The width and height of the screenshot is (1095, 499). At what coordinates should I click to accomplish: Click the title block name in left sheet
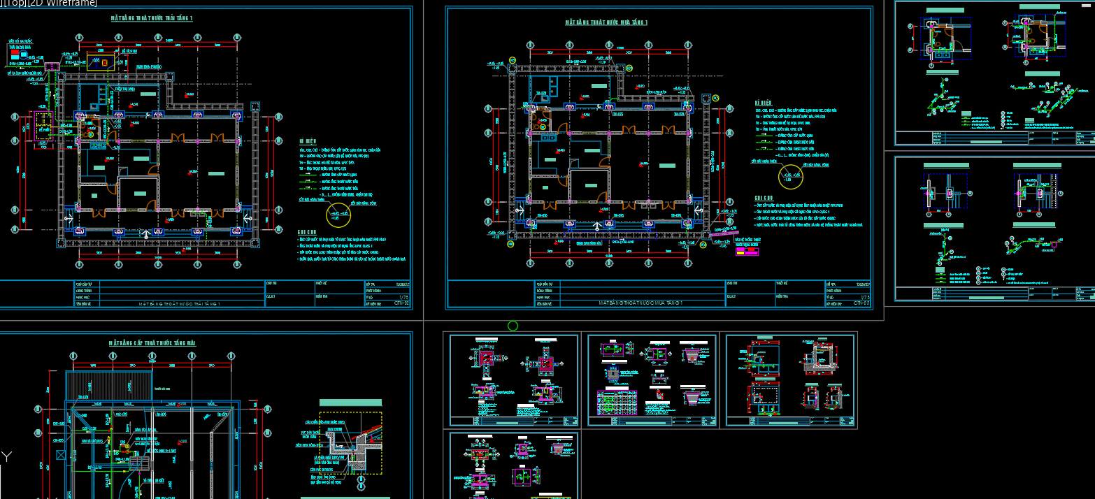[180, 304]
